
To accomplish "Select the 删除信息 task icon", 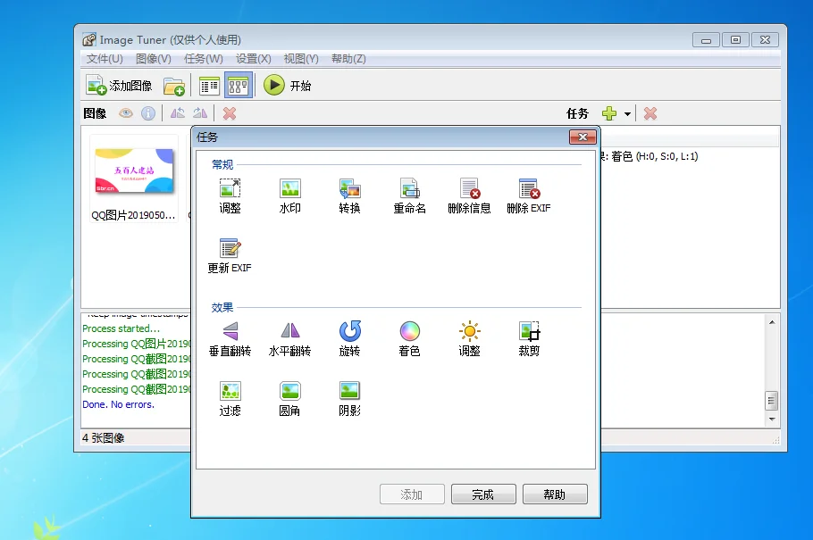I will [469, 196].
